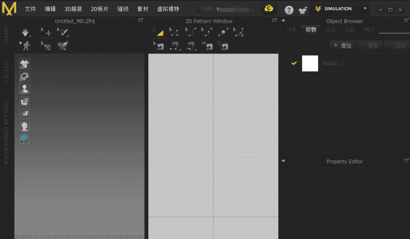410x239 pixels.
Task: Undock the Object Browser panel
Action: (x=406, y=21)
